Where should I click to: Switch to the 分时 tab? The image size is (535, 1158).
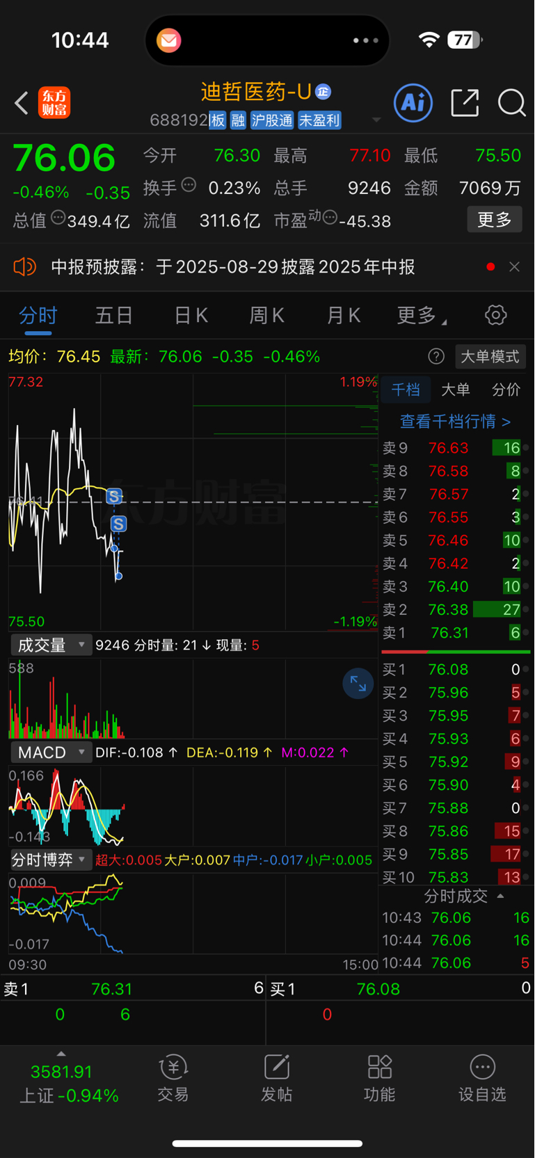click(38, 316)
